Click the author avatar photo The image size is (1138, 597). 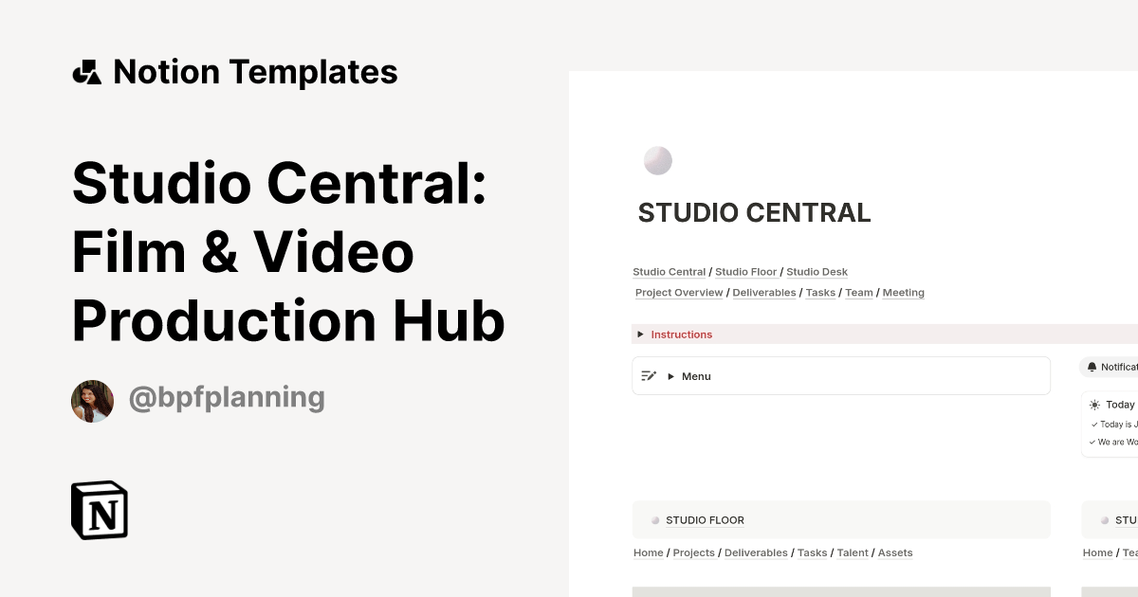click(x=92, y=401)
